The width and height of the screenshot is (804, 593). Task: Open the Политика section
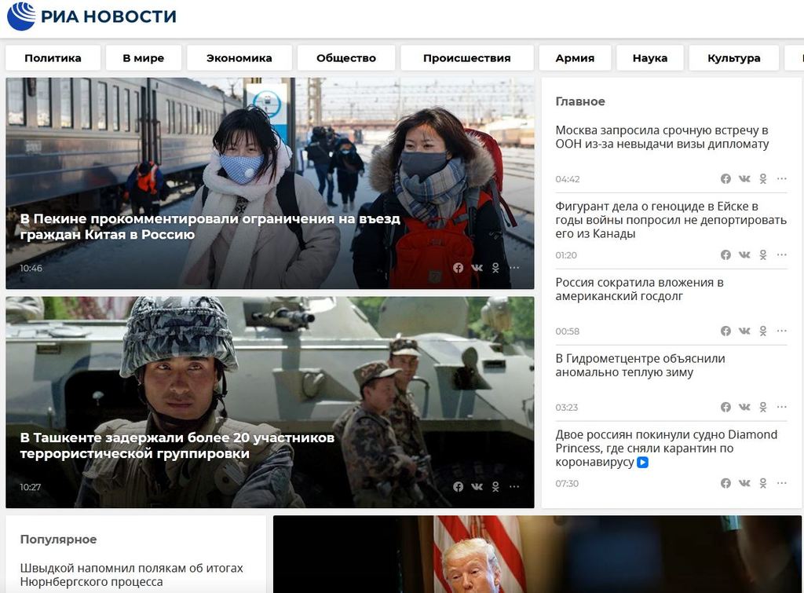click(53, 58)
